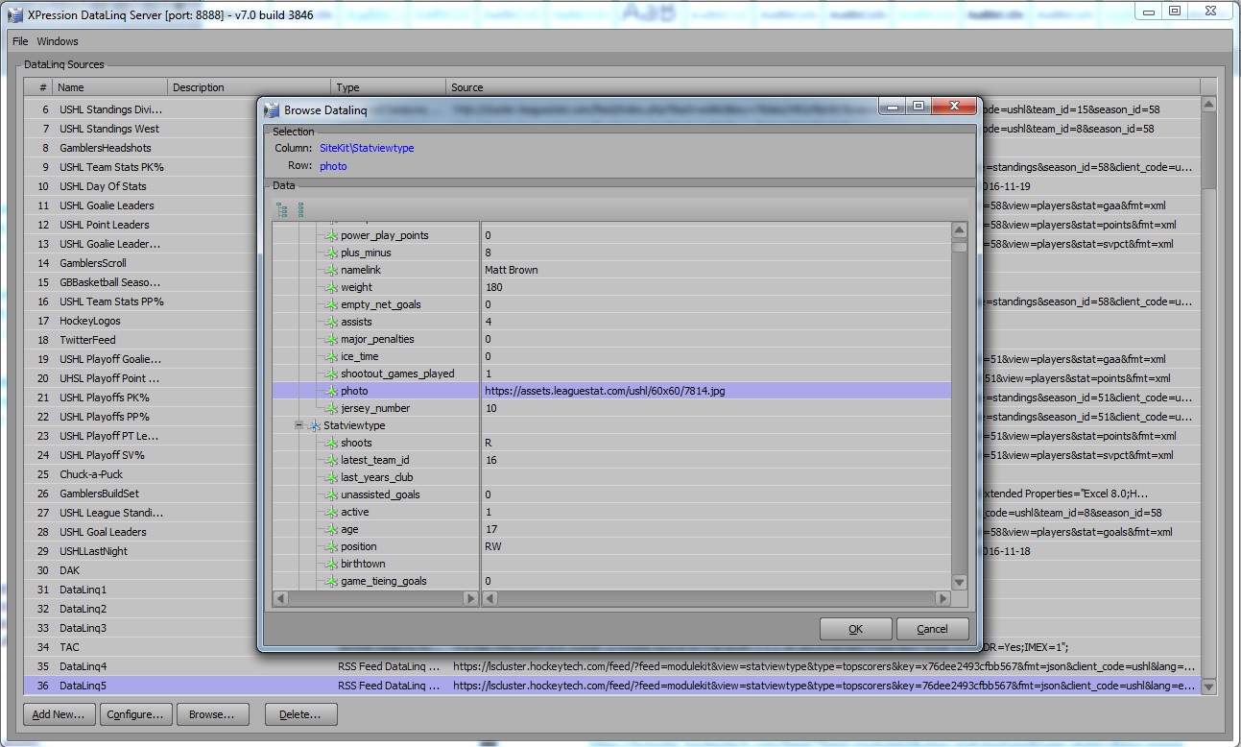Select the DataLinq4 source row
This screenshot has height=747, width=1241.
click(612, 666)
